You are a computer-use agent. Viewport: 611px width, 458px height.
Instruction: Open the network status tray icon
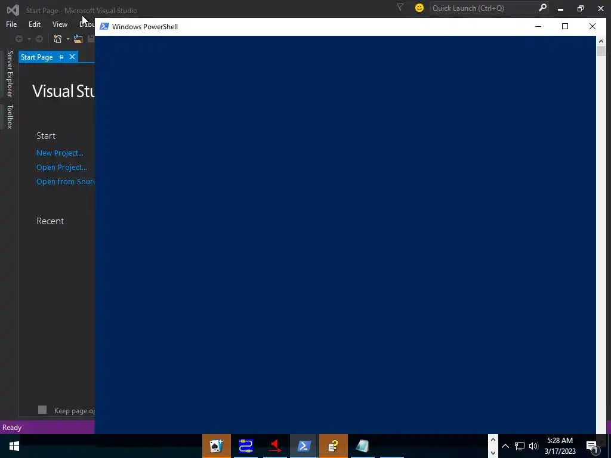pos(520,446)
